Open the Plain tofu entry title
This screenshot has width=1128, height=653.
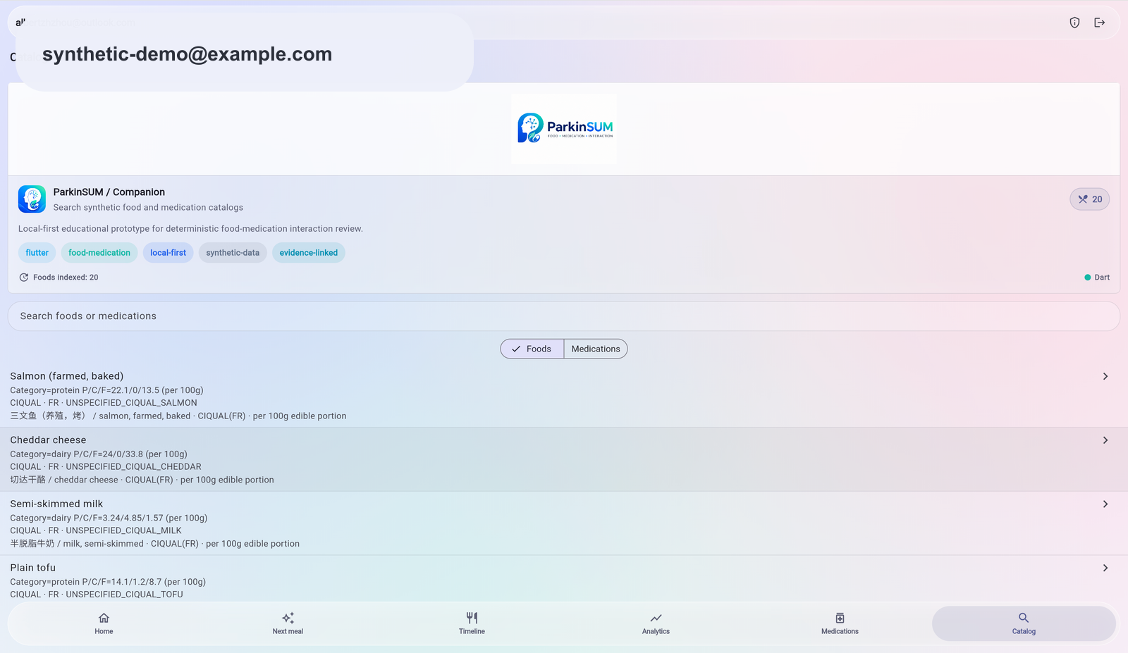(33, 568)
